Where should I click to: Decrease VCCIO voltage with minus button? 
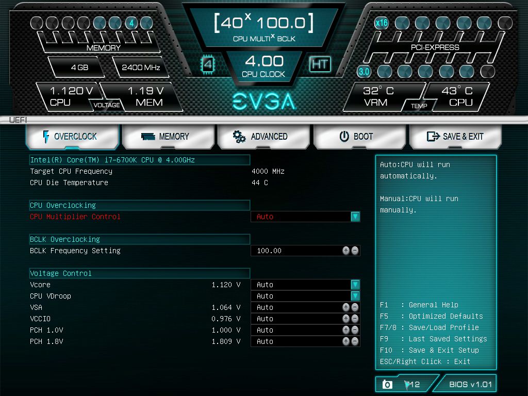click(x=355, y=319)
